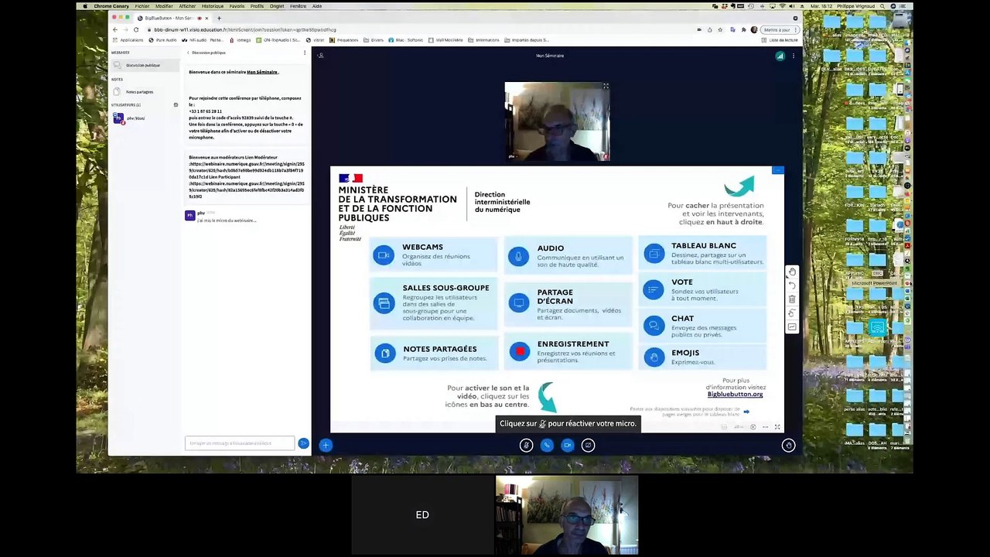Undo the last whiteboard annotation
Screen dimensions: 990x557
point(792,285)
